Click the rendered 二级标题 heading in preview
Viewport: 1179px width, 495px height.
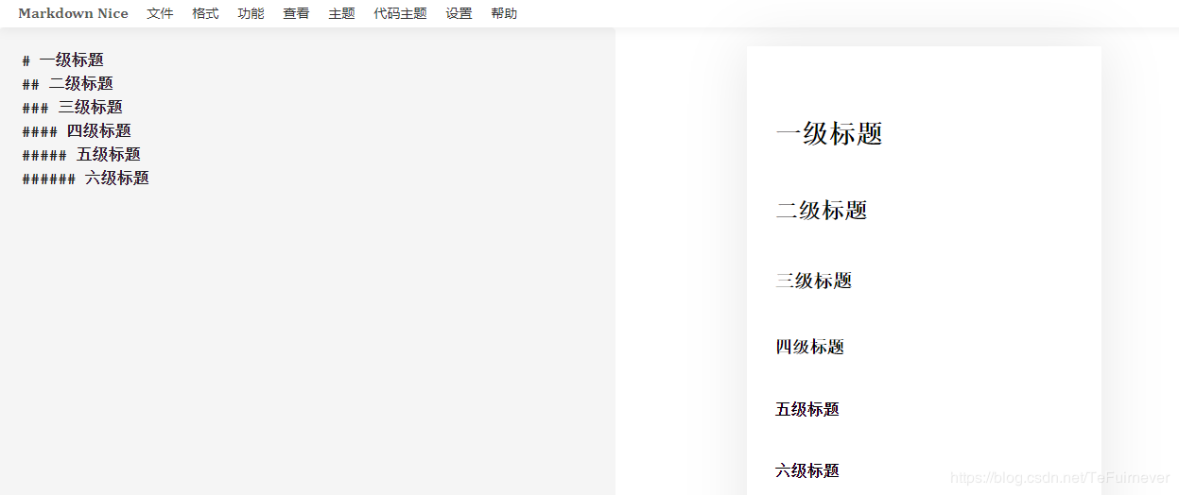[822, 211]
